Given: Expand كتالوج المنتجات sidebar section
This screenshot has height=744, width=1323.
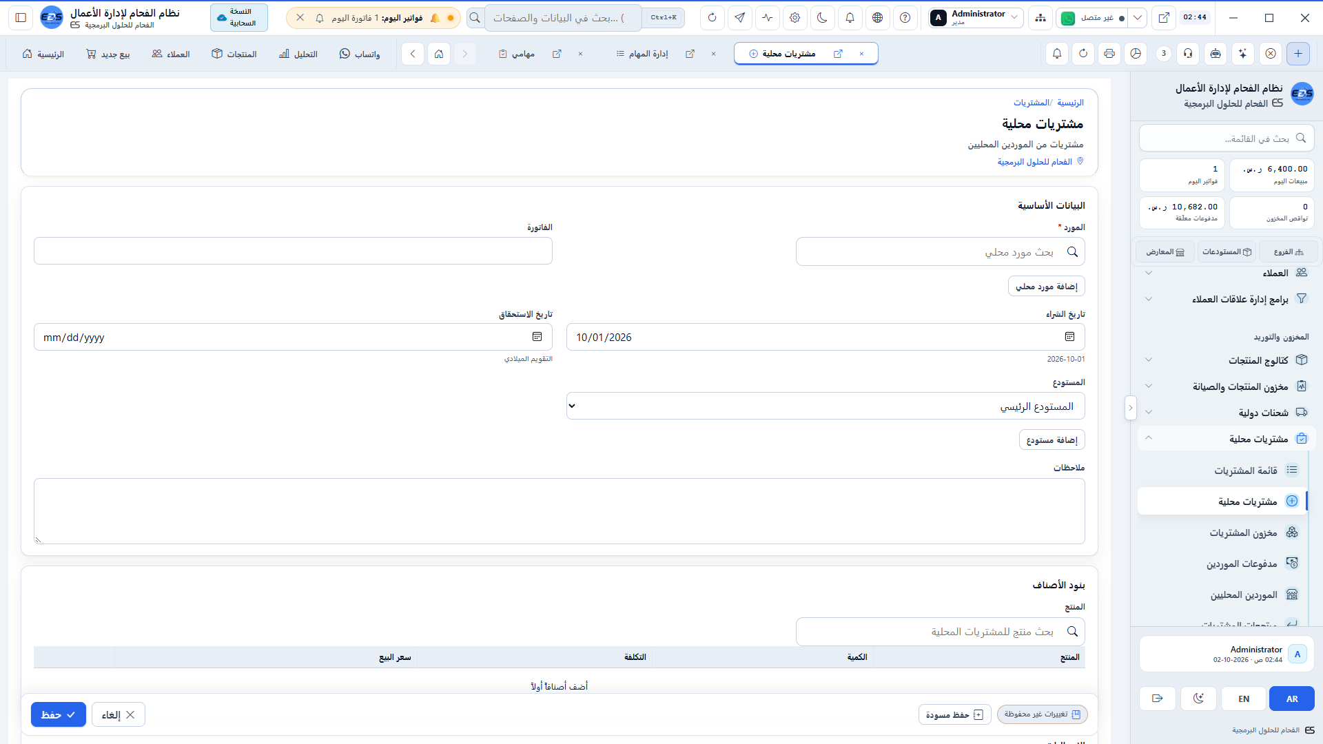Looking at the screenshot, I should [1227, 360].
